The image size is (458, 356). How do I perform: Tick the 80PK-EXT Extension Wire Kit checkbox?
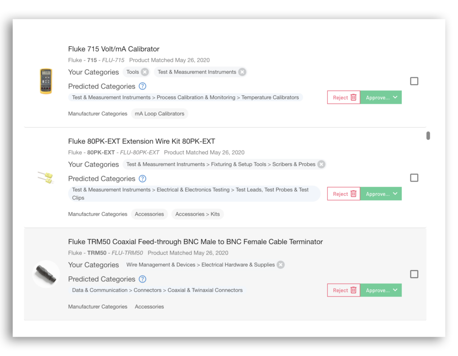point(414,178)
